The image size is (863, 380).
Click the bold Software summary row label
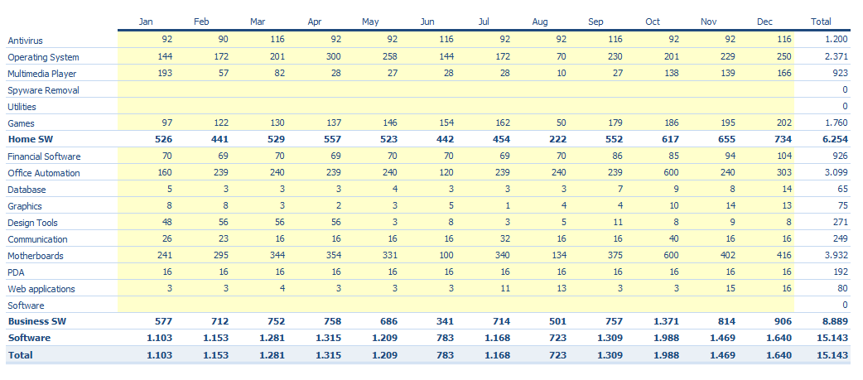tap(29, 338)
